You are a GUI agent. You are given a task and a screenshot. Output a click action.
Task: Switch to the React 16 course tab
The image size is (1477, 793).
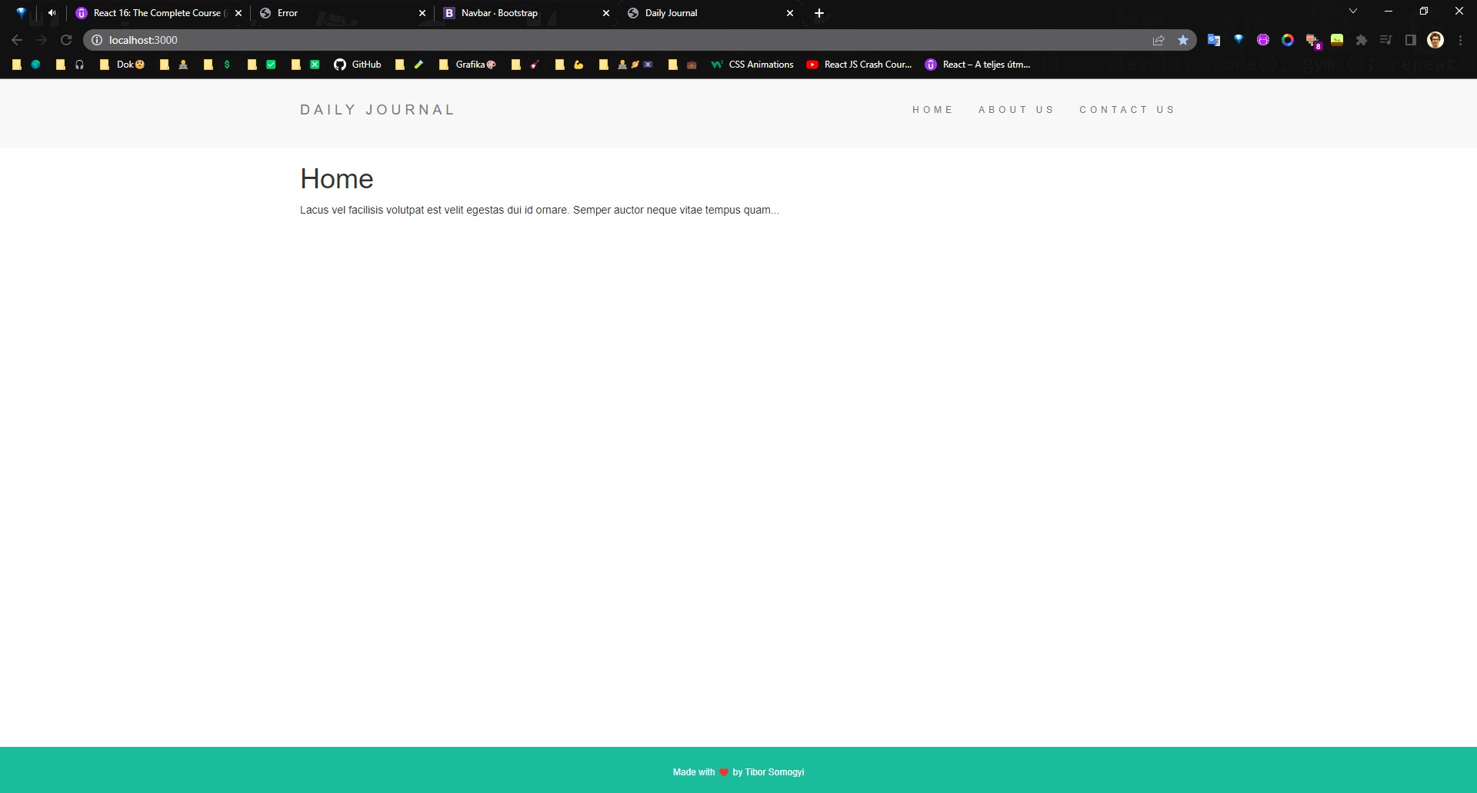tap(154, 13)
